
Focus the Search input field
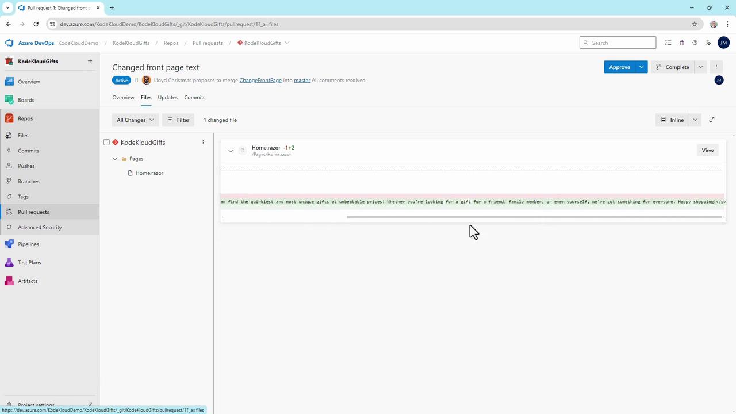(x=618, y=43)
